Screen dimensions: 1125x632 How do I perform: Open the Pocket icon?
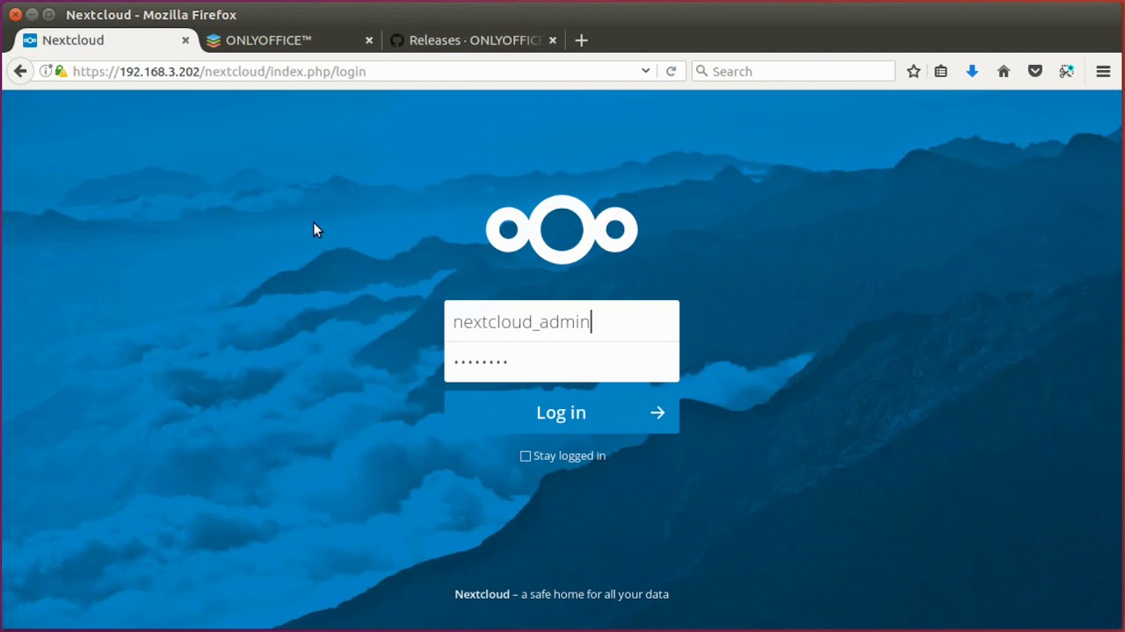1035,71
